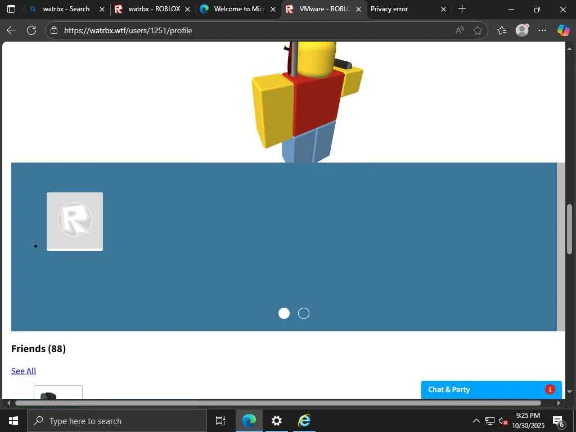Close the Welcome to Microsoft tab
Viewport: 576px width, 432px height.
pos(273,9)
